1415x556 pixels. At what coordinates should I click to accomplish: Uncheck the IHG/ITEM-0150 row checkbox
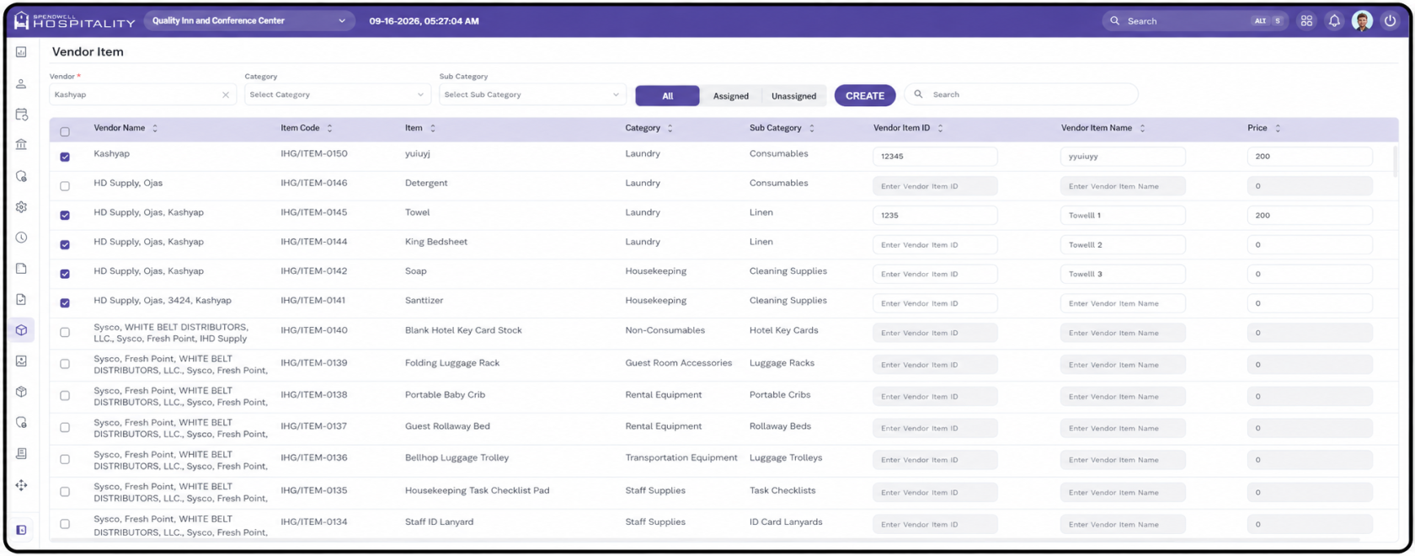click(65, 157)
